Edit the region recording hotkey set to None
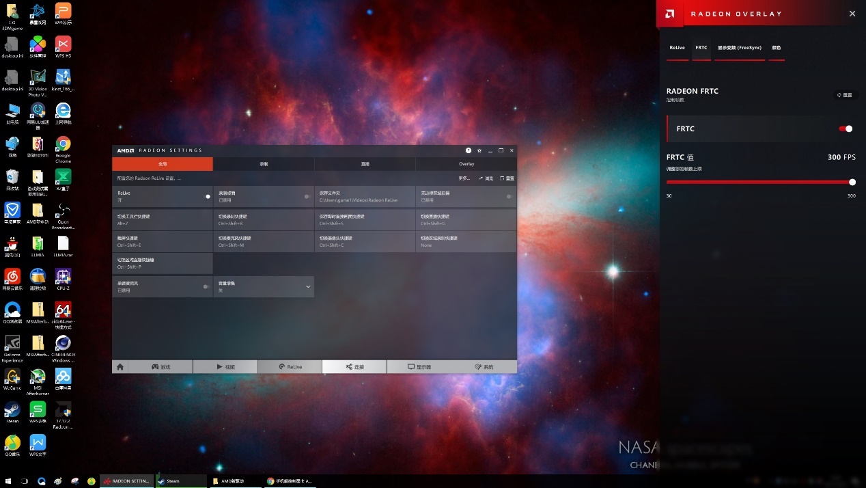866x488 pixels. click(x=466, y=241)
